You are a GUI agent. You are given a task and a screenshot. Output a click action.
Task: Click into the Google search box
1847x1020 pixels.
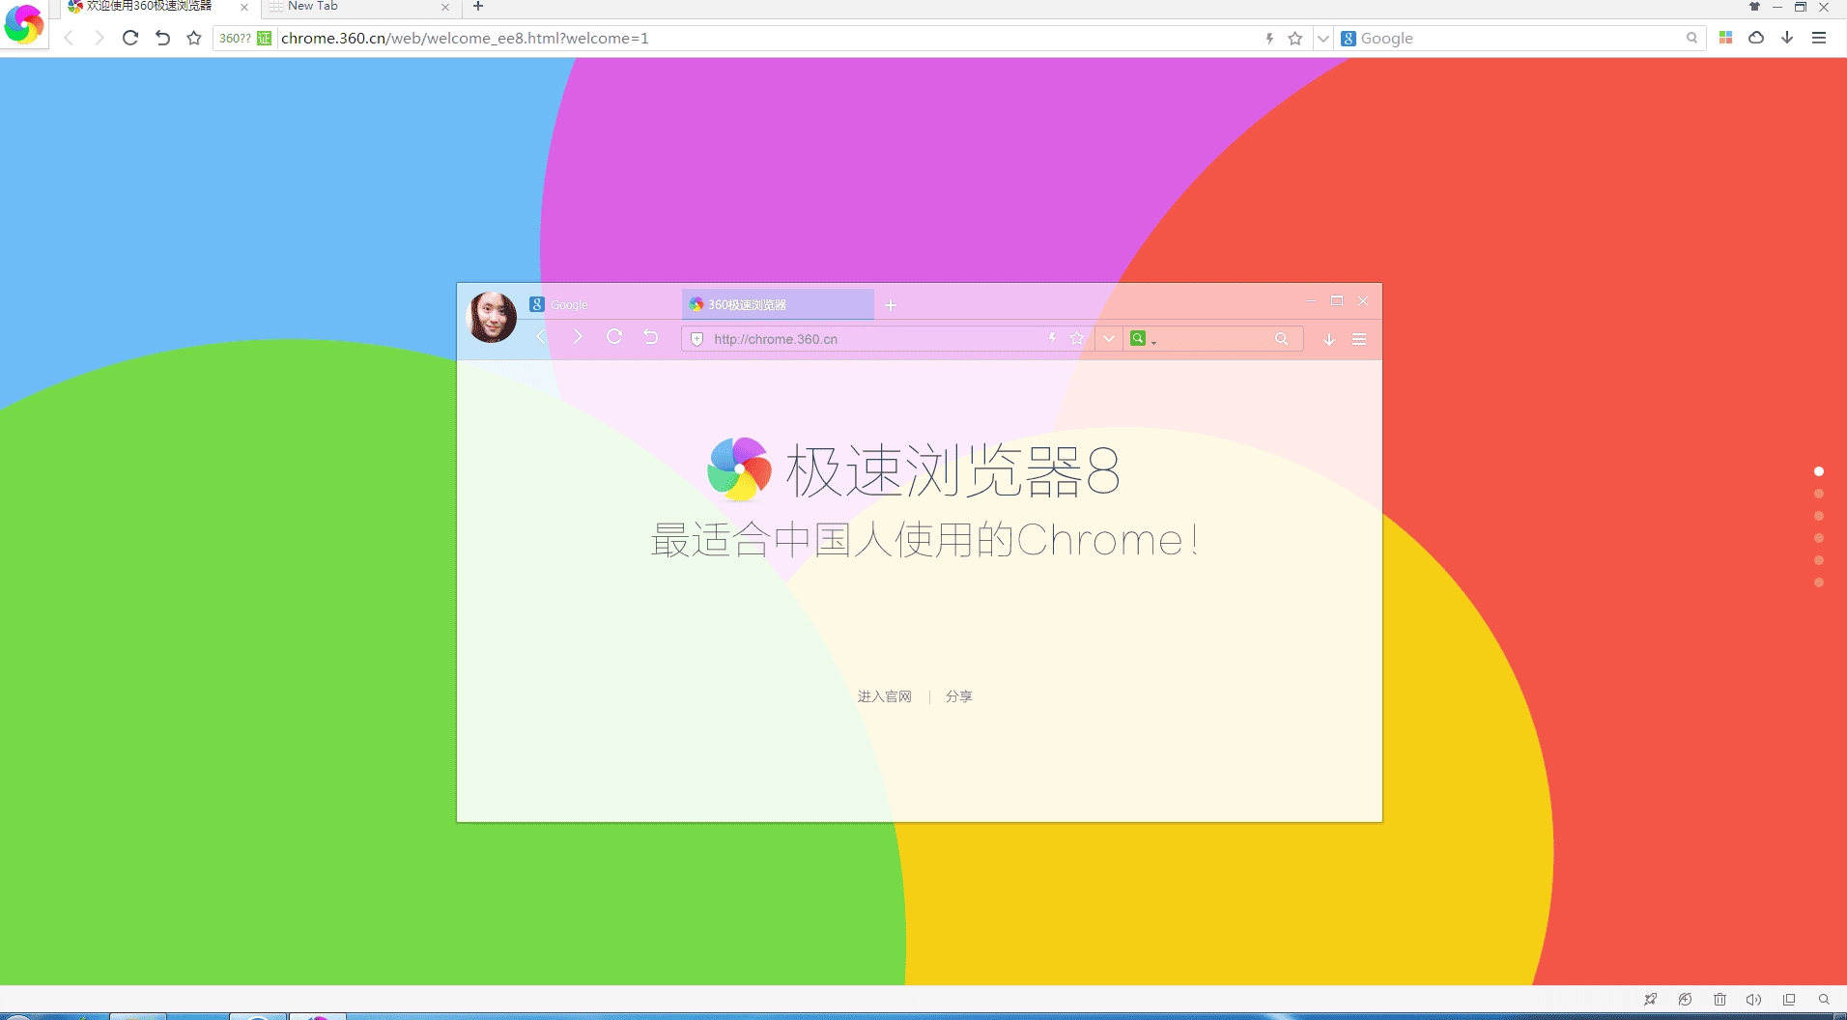1519,39
